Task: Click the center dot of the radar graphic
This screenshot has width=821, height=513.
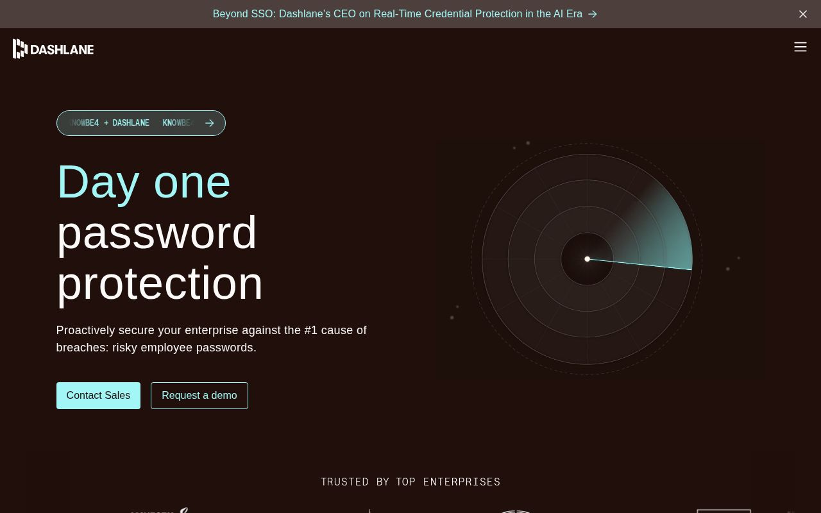Action: click(588, 259)
